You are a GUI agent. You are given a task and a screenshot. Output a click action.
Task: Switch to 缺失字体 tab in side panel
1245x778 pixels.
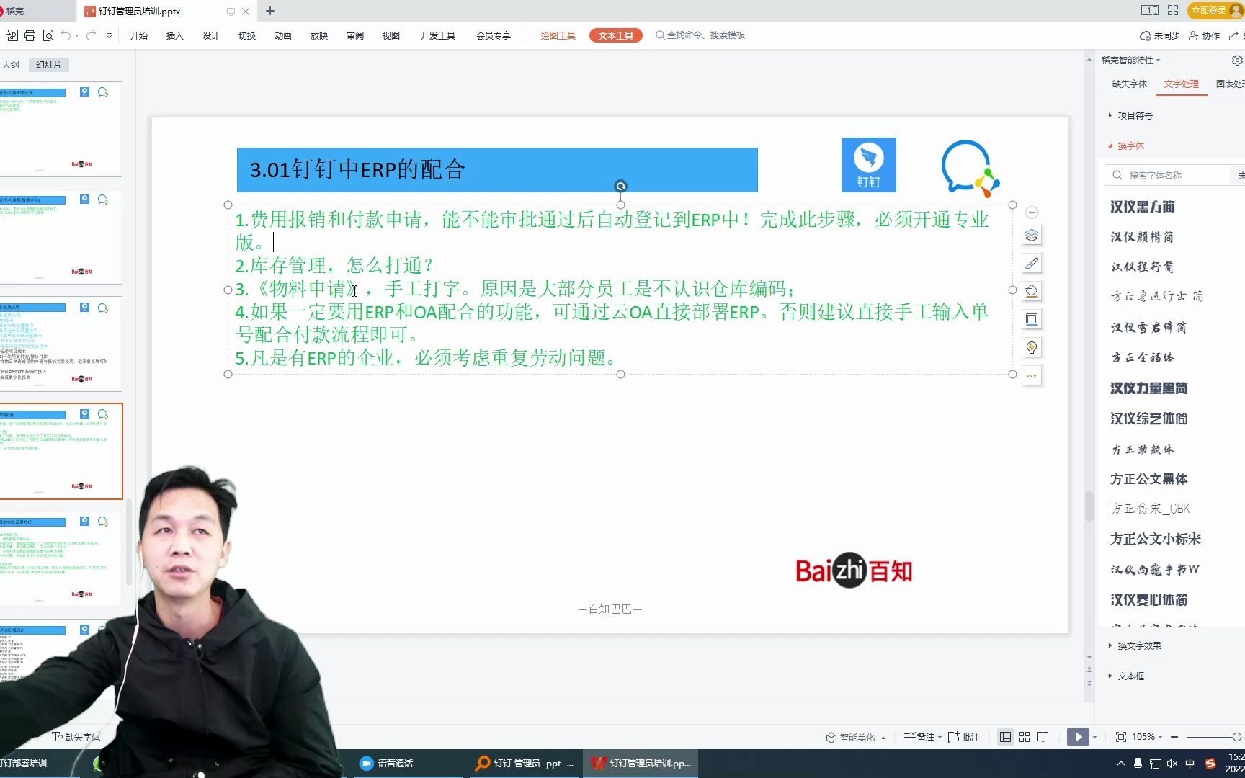coord(1130,84)
